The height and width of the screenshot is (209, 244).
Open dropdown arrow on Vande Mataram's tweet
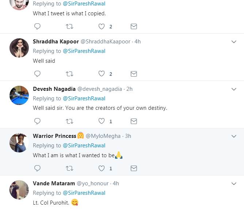click(x=234, y=183)
